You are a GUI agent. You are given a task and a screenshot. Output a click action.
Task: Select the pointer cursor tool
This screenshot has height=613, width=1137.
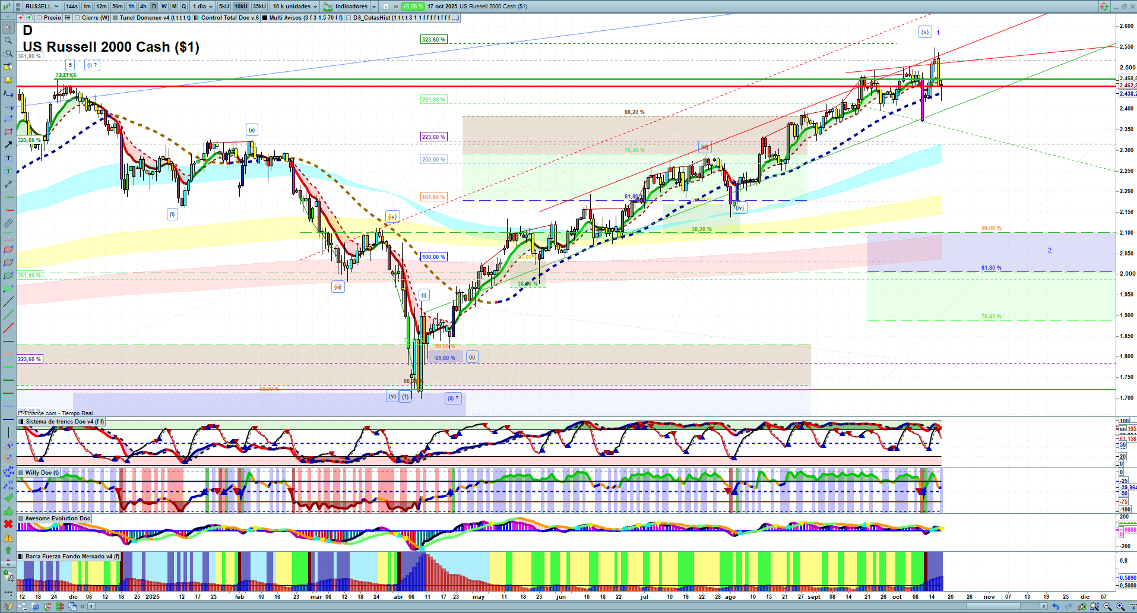[x=8, y=27]
